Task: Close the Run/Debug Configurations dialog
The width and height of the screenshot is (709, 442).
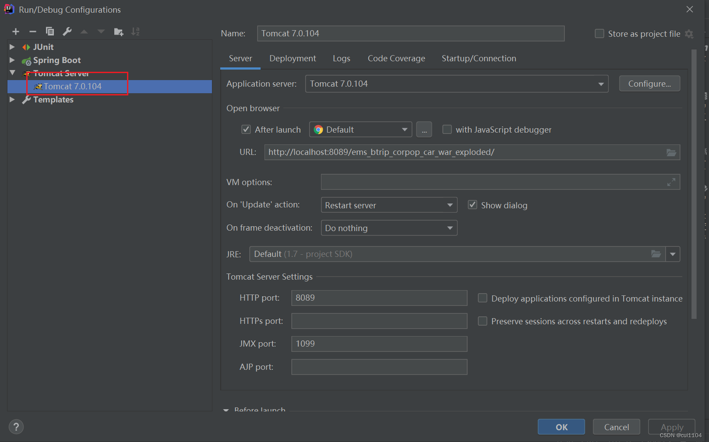Action: pyautogui.click(x=690, y=9)
